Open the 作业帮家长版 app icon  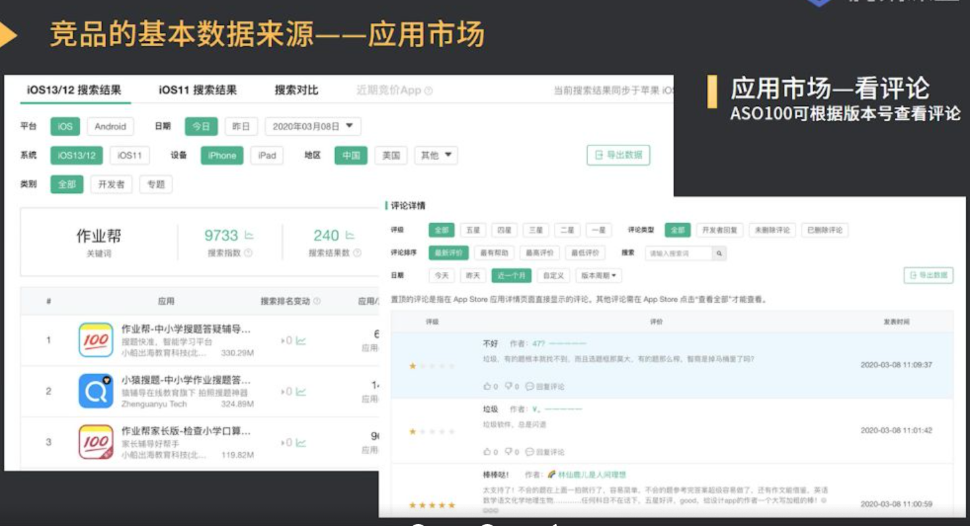[95, 442]
